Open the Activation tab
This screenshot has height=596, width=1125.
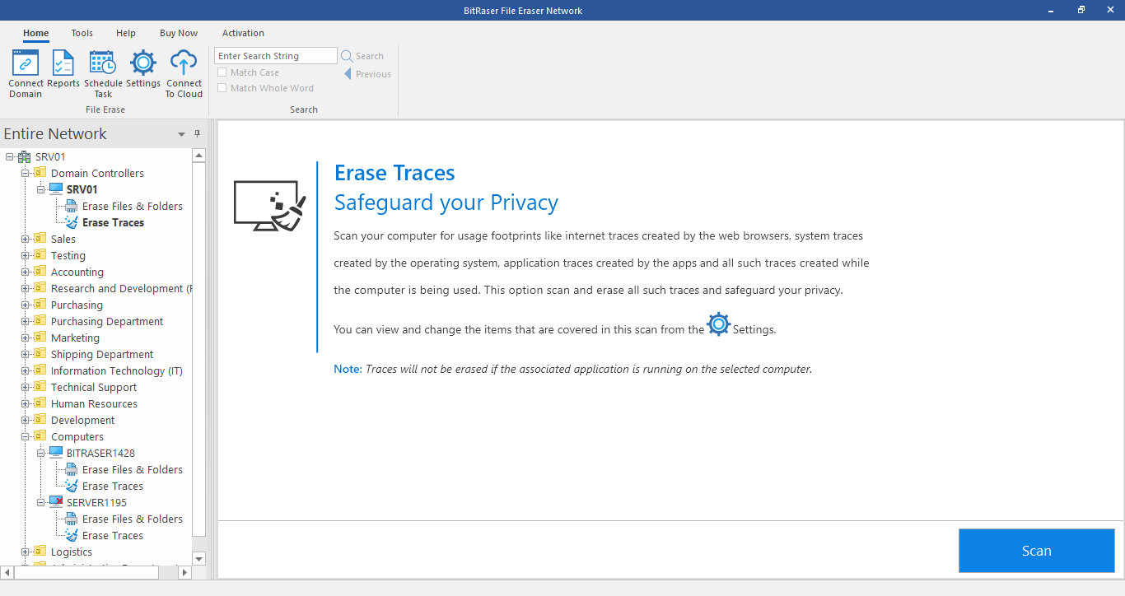point(243,33)
